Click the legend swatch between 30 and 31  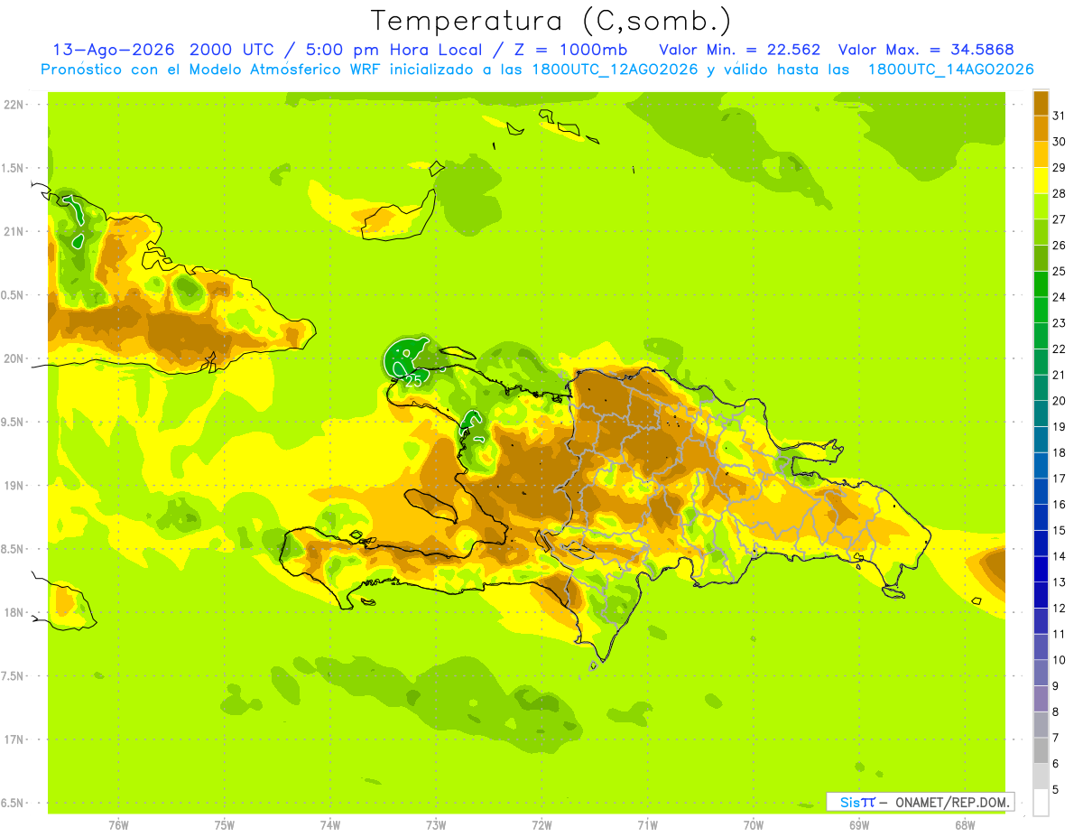click(1041, 128)
